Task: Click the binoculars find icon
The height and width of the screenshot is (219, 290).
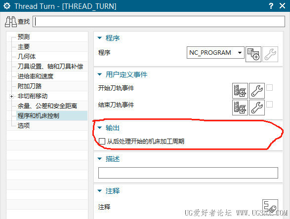Action: (11, 22)
